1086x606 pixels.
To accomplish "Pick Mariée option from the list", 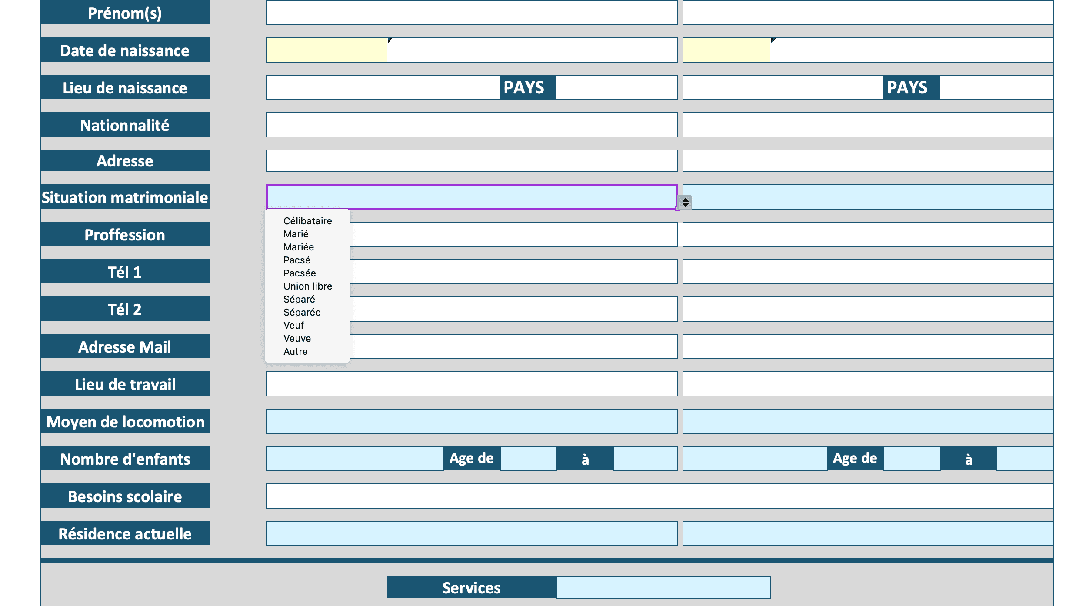I will pyautogui.click(x=298, y=247).
